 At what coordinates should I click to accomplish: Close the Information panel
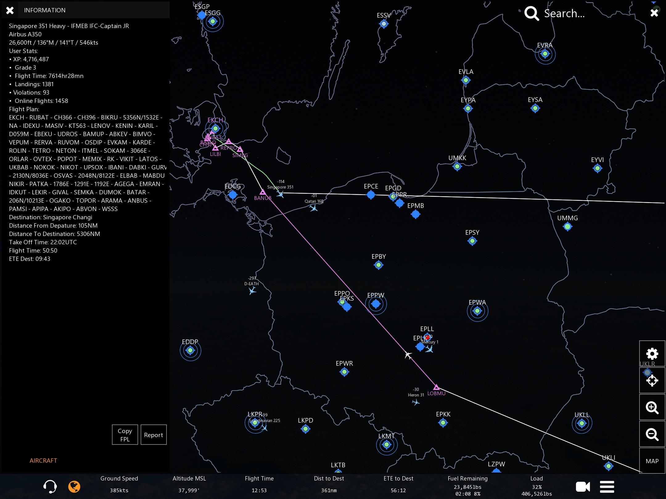tap(10, 10)
